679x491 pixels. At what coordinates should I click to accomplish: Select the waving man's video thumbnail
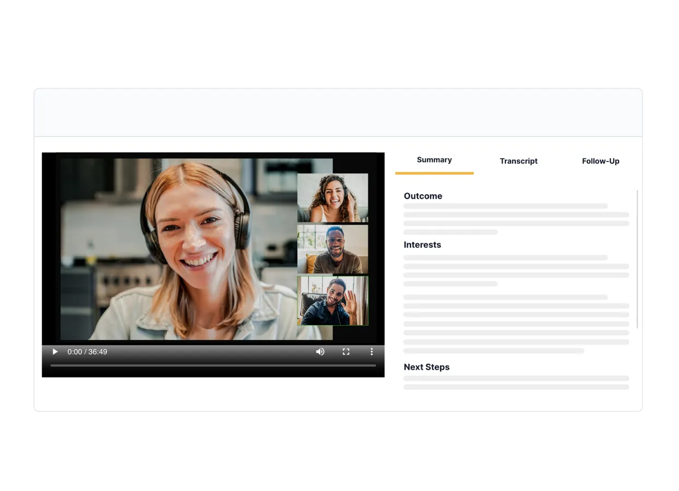coord(333,301)
